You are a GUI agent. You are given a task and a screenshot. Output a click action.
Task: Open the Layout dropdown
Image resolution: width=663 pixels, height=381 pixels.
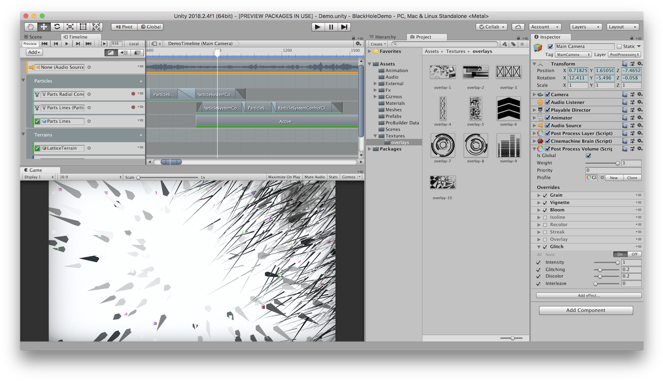[622, 27]
